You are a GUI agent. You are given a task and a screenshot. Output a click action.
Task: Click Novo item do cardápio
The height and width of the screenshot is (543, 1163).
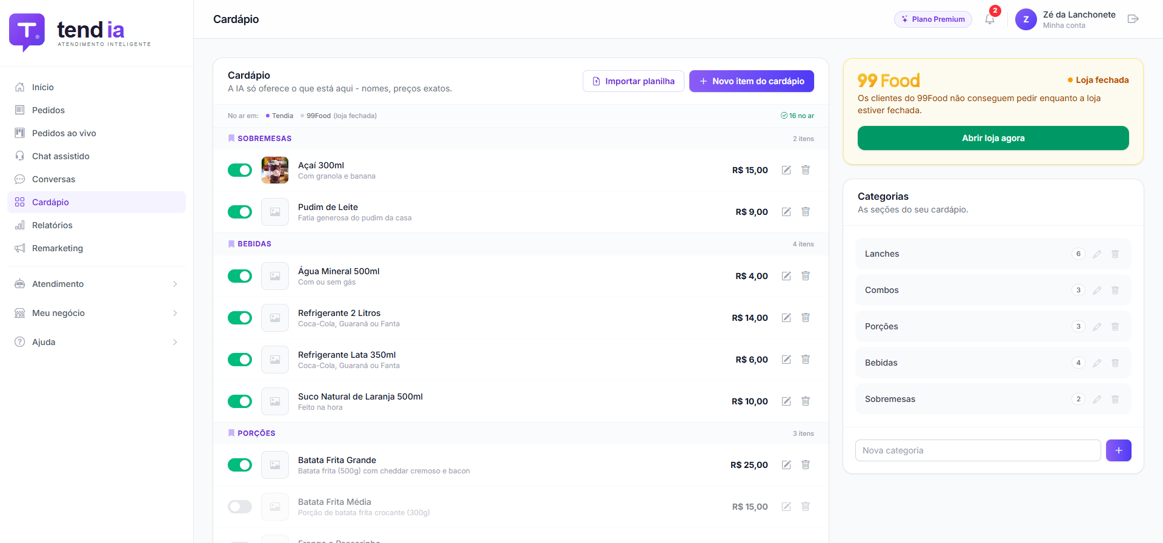pyautogui.click(x=752, y=81)
